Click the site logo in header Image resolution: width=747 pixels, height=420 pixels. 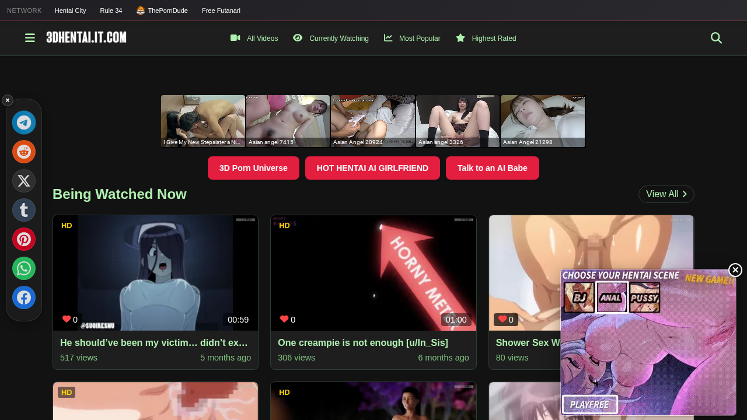pos(86,37)
